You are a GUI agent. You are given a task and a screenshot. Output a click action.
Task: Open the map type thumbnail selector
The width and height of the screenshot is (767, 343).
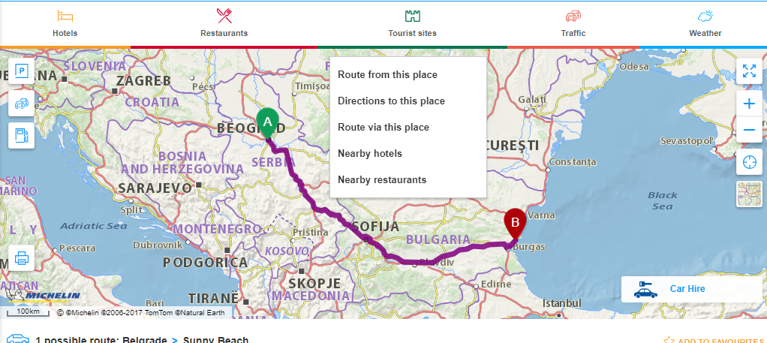tap(749, 194)
